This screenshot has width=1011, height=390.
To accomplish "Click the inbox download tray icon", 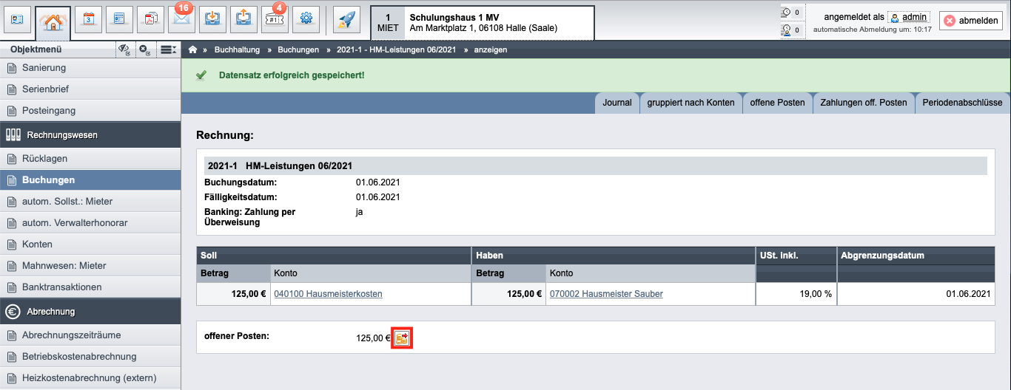I will point(212,20).
